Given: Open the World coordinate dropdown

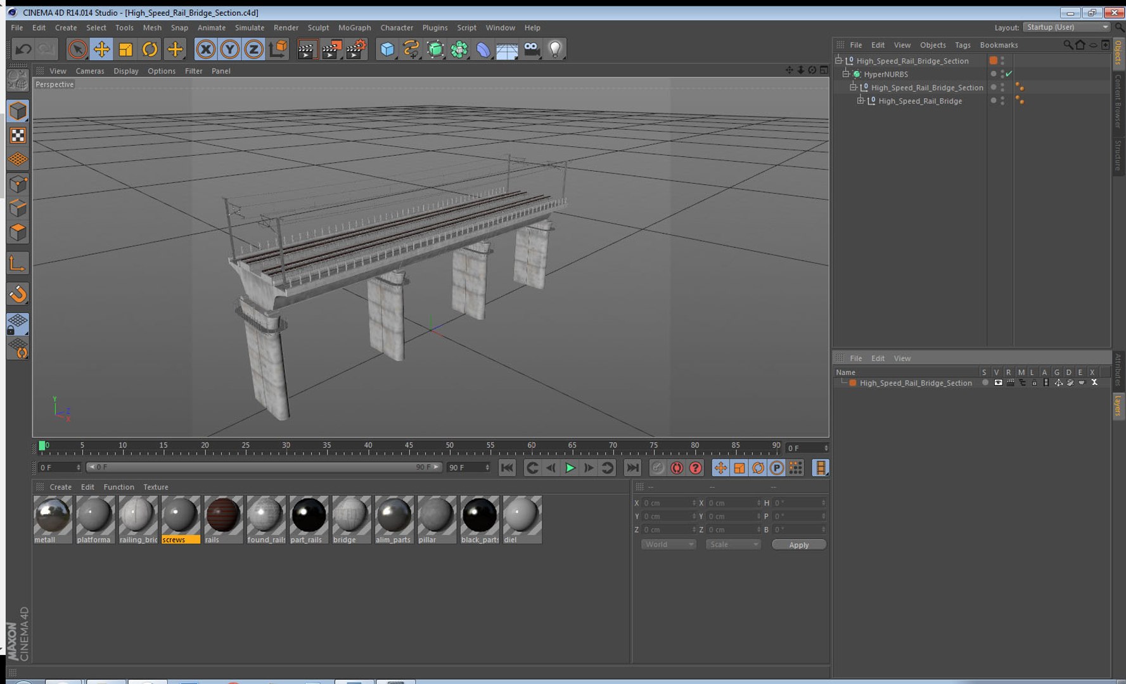Looking at the screenshot, I should point(669,545).
